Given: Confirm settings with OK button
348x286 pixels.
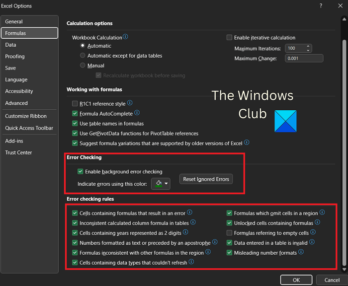Looking at the screenshot, I should pos(296,280).
